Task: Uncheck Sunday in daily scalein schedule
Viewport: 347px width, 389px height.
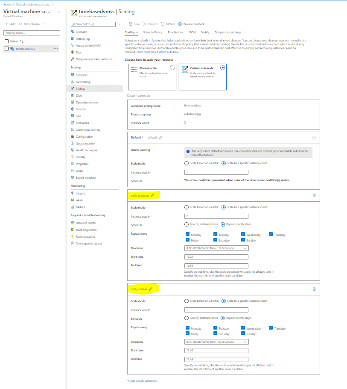Action: click(243, 333)
